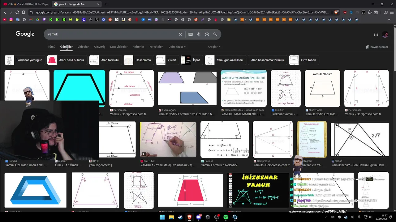Viewport: 396px width, 222px height.
Task: Start voice search with the microphone icon
Action: [x=199, y=34]
